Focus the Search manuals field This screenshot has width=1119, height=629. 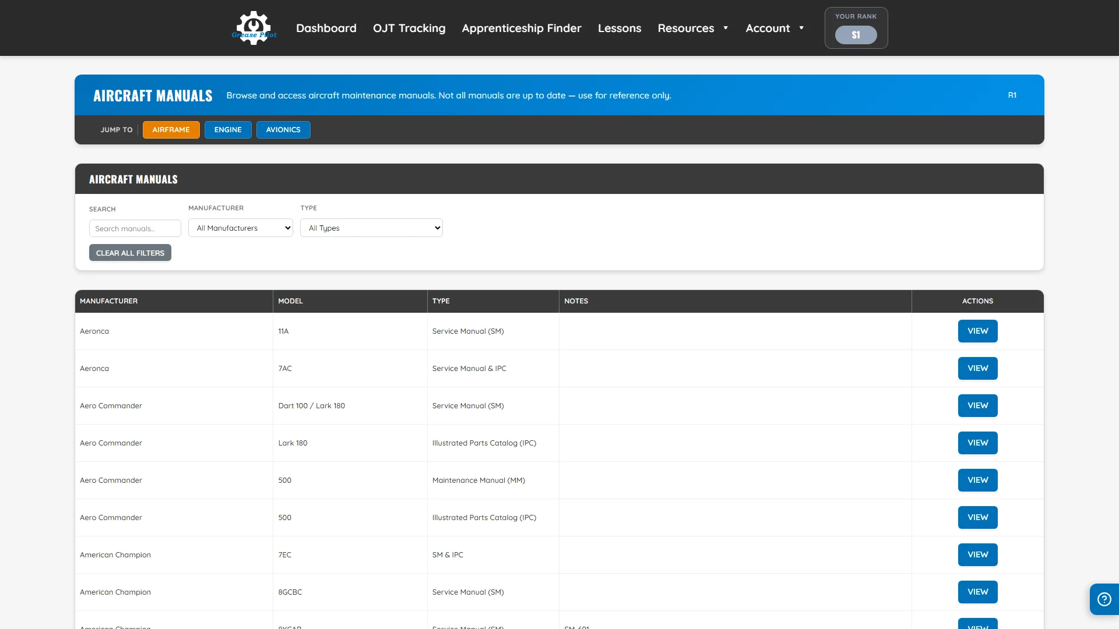click(x=135, y=228)
